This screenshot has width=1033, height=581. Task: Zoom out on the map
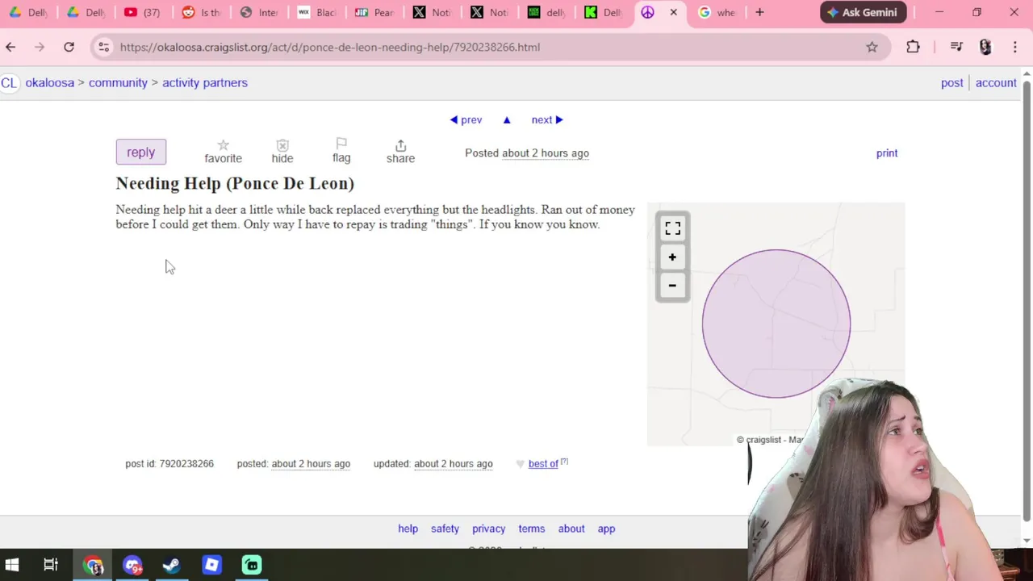[x=672, y=286]
